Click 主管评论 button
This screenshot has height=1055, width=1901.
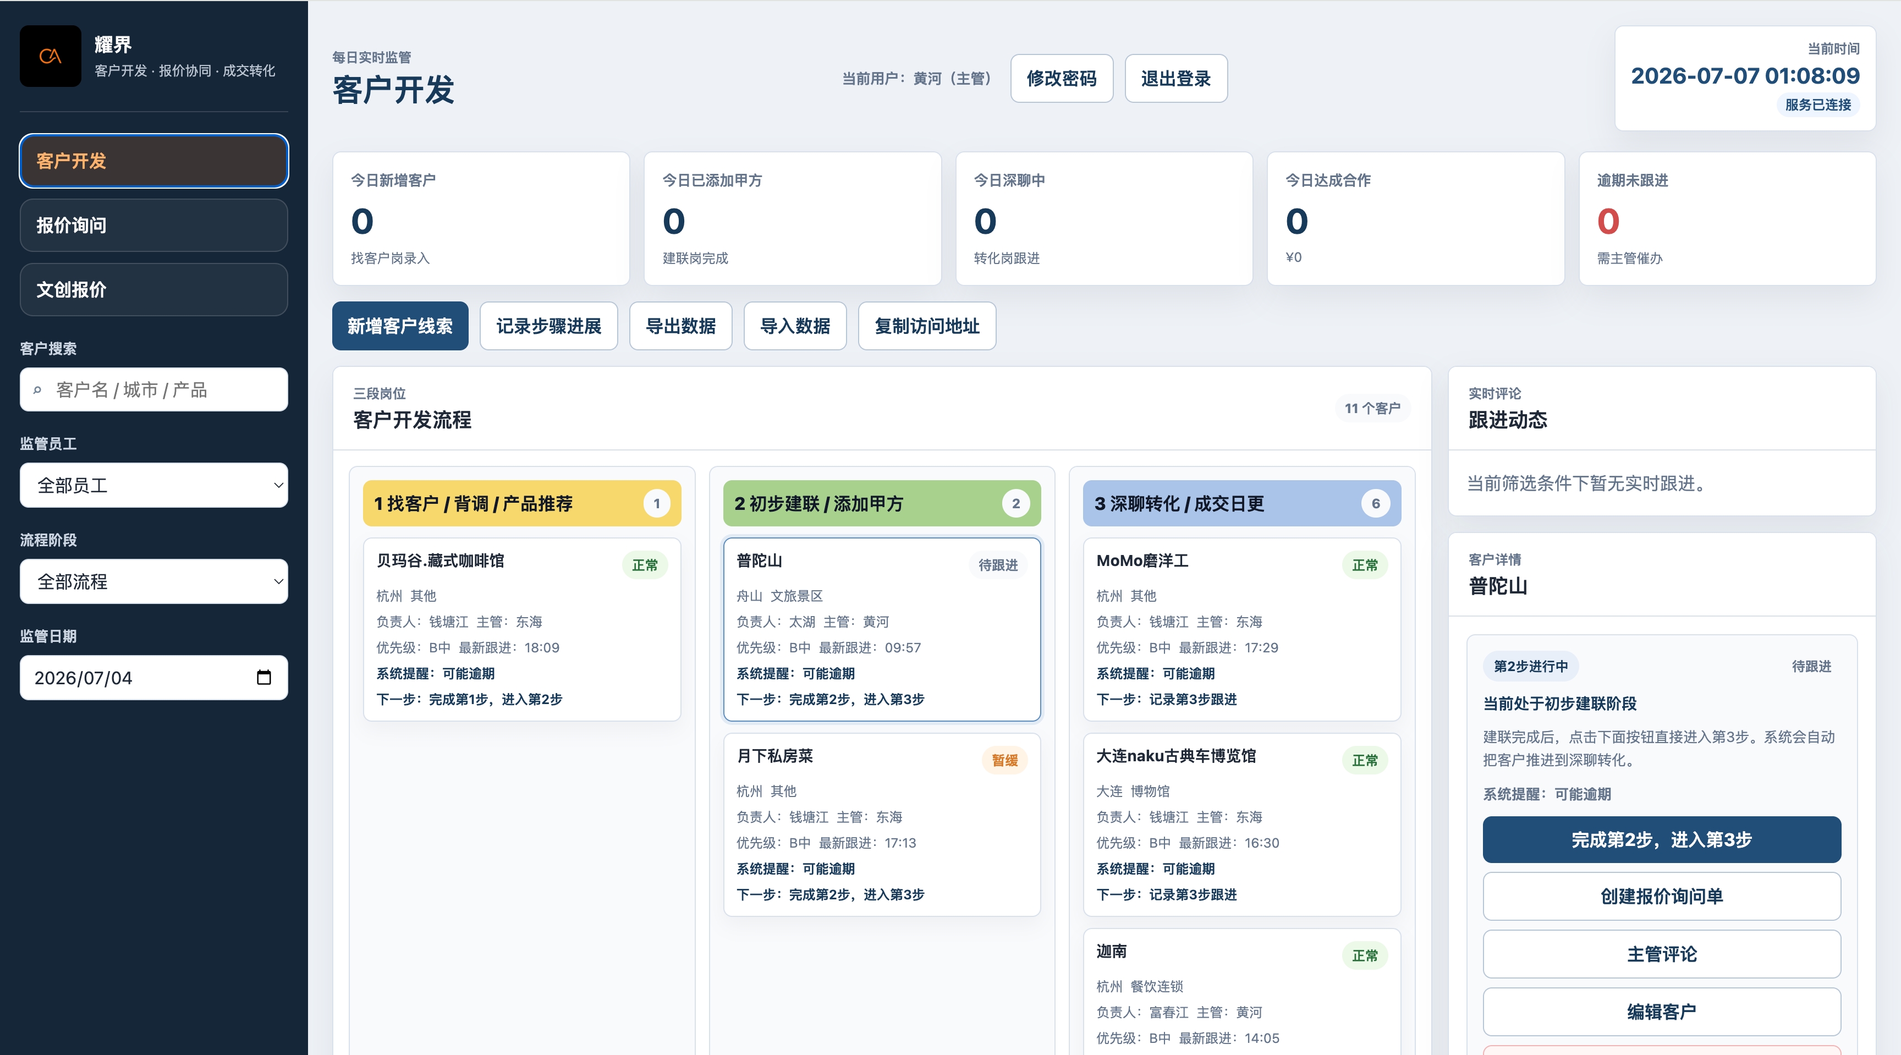point(1661,954)
